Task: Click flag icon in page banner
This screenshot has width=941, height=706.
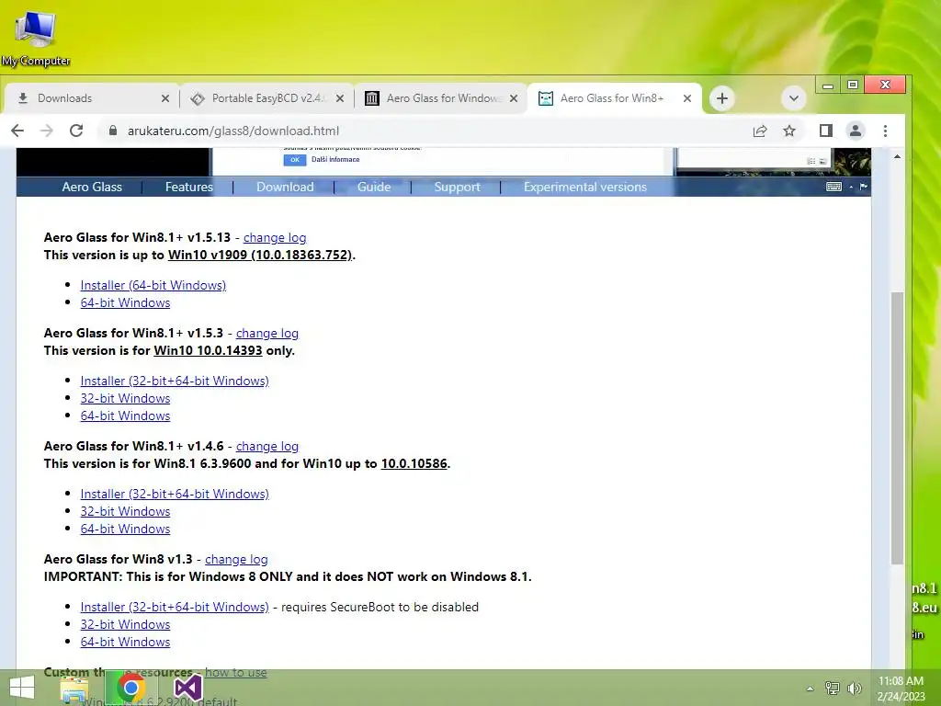Action: click(864, 187)
